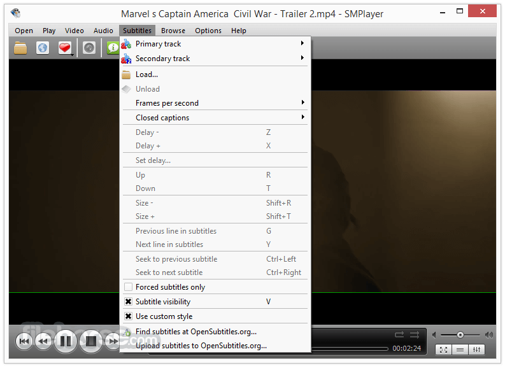Image resolution: width=505 pixels, height=368 pixels.
Task: Open the Favorites heart toolbar icon
Action: (64, 48)
